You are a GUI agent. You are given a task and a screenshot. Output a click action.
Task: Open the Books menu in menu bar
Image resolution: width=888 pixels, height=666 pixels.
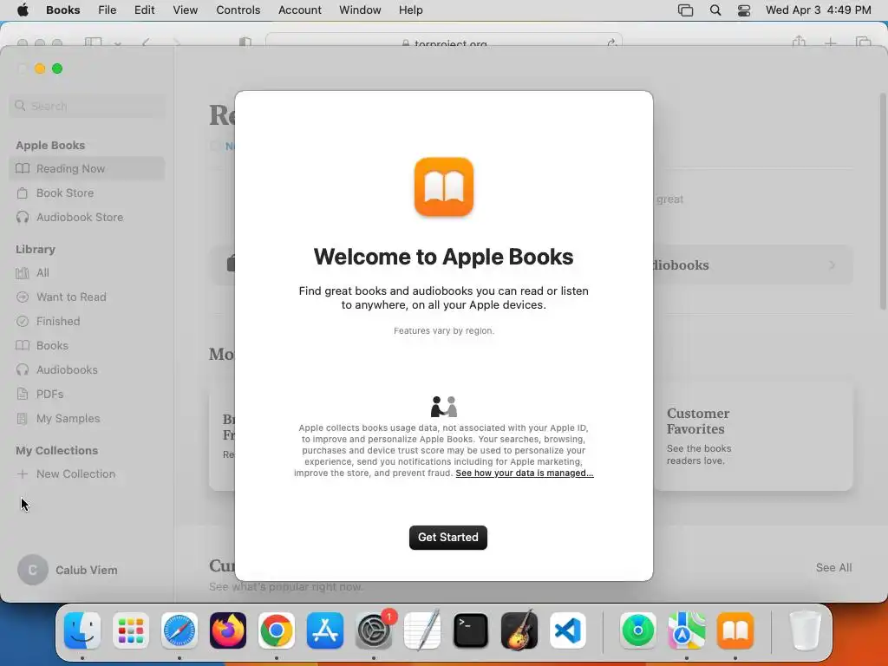(62, 10)
